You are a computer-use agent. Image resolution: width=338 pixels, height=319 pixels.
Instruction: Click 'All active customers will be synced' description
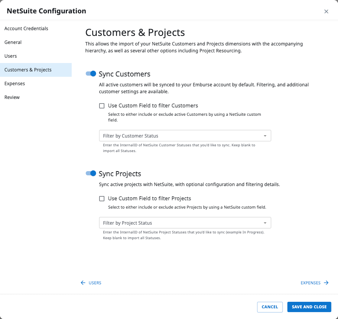coord(204,88)
